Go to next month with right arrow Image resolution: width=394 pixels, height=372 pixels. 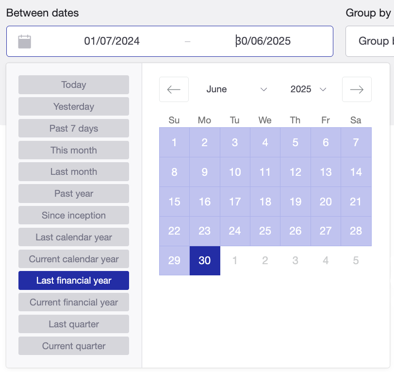[357, 89]
